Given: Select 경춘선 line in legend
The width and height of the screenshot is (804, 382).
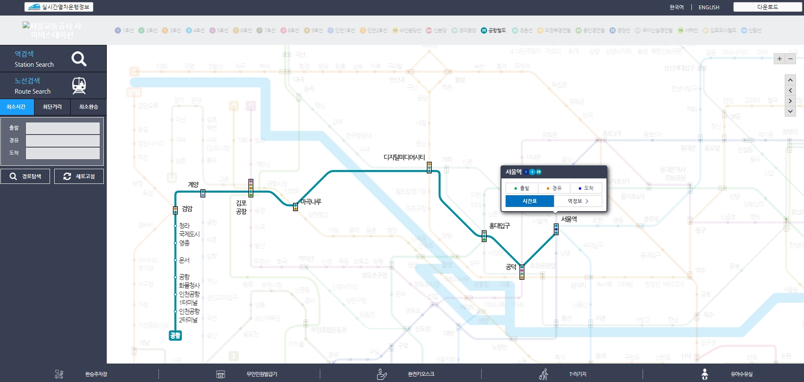Looking at the screenshot, I should pyautogui.click(x=522, y=30).
